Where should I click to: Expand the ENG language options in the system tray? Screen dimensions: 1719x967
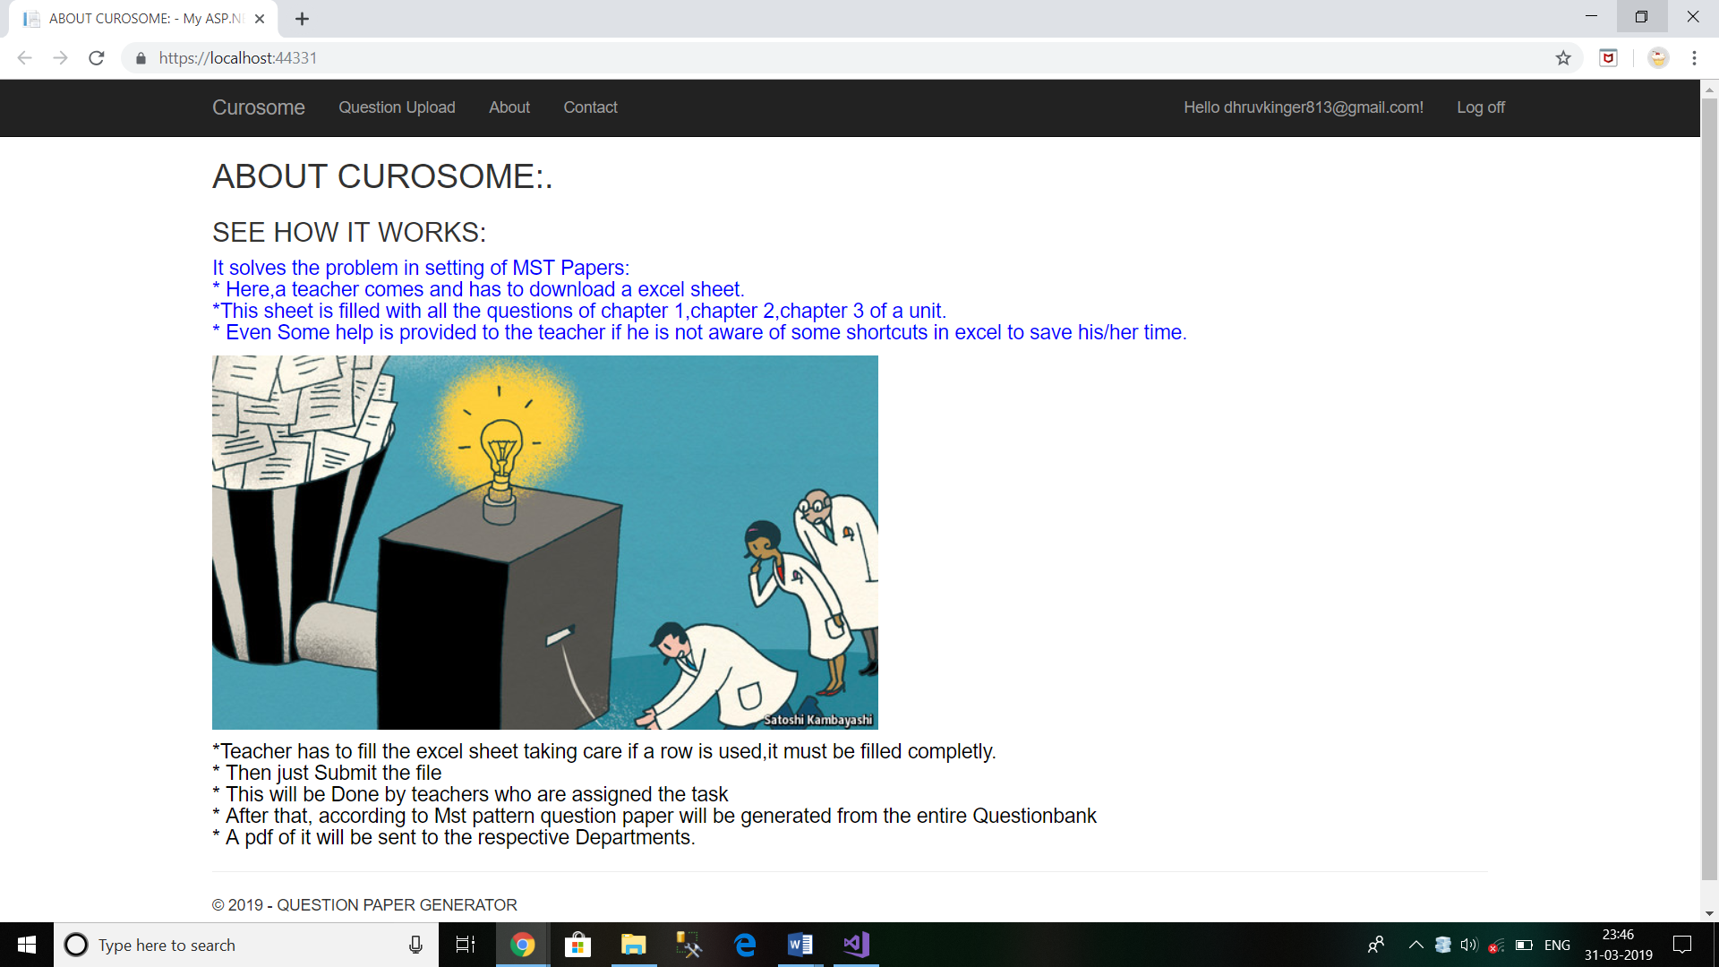(x=1558, y=945)
